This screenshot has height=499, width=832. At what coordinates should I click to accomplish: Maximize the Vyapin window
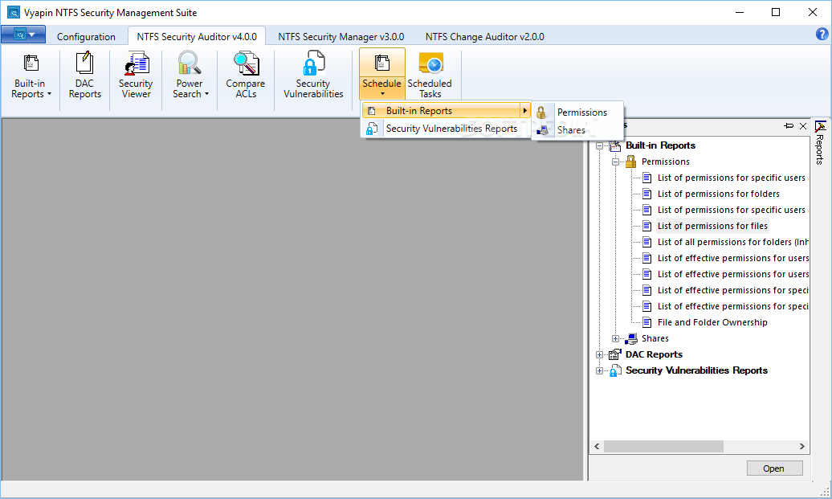pos(776,12)
